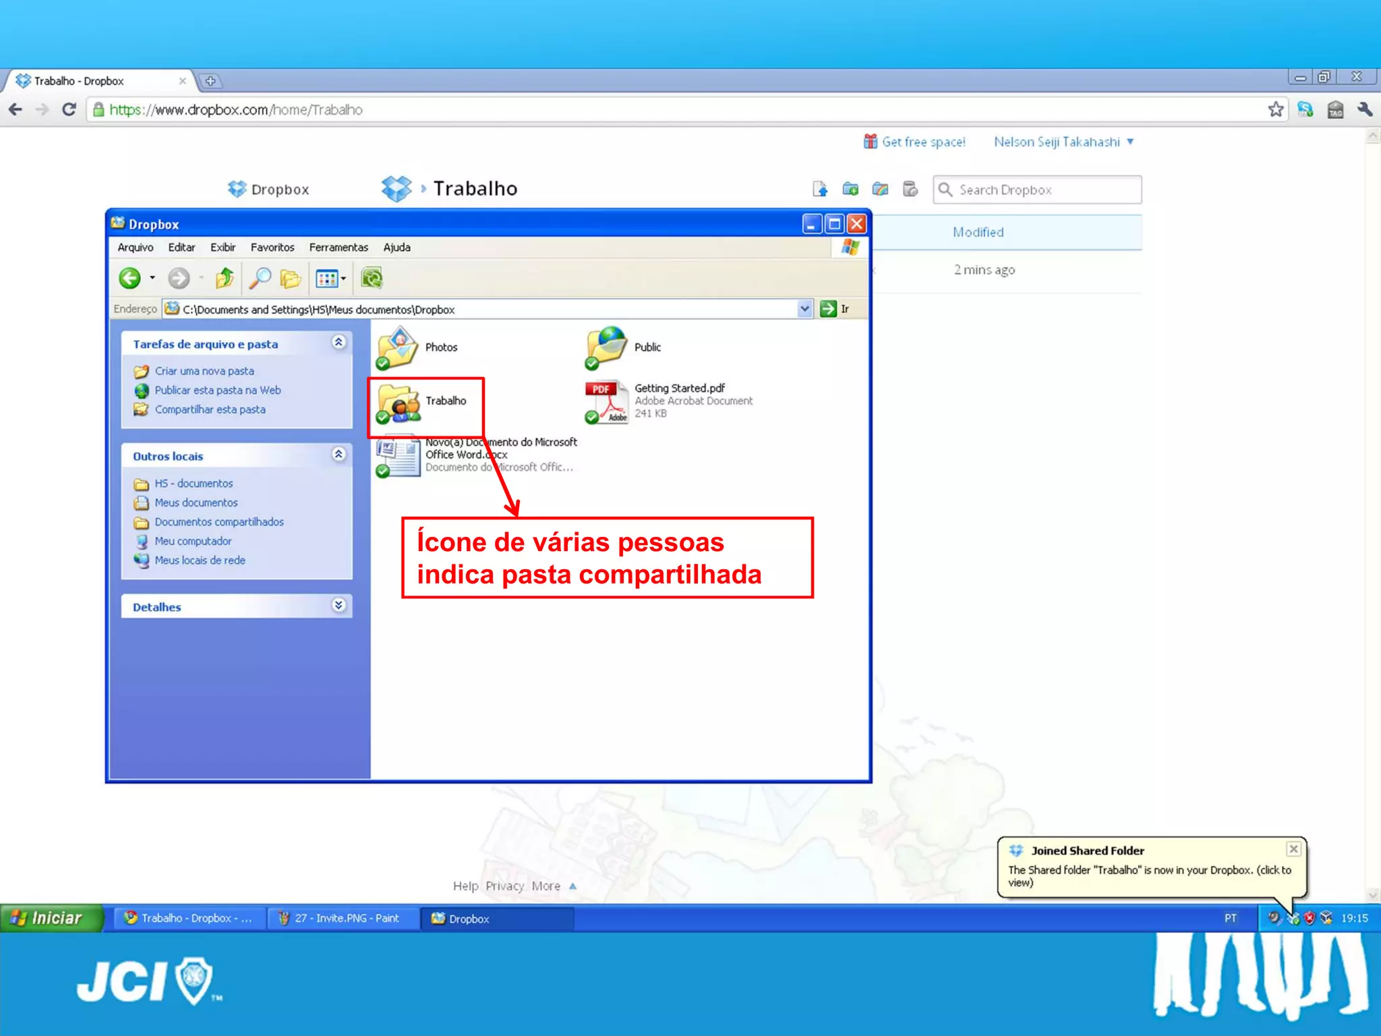The image size is (1381, 1036).
Task: Expand the address bar dropdown arrow
Action: (804, 309)
